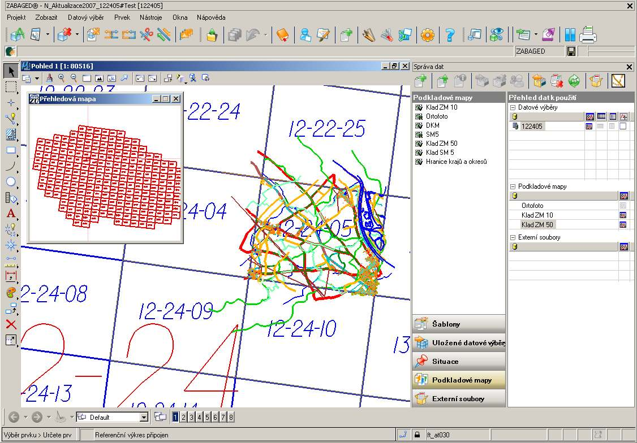Click the documents with red X icon in Správa dat
The image size is (637, 443).
556,81
